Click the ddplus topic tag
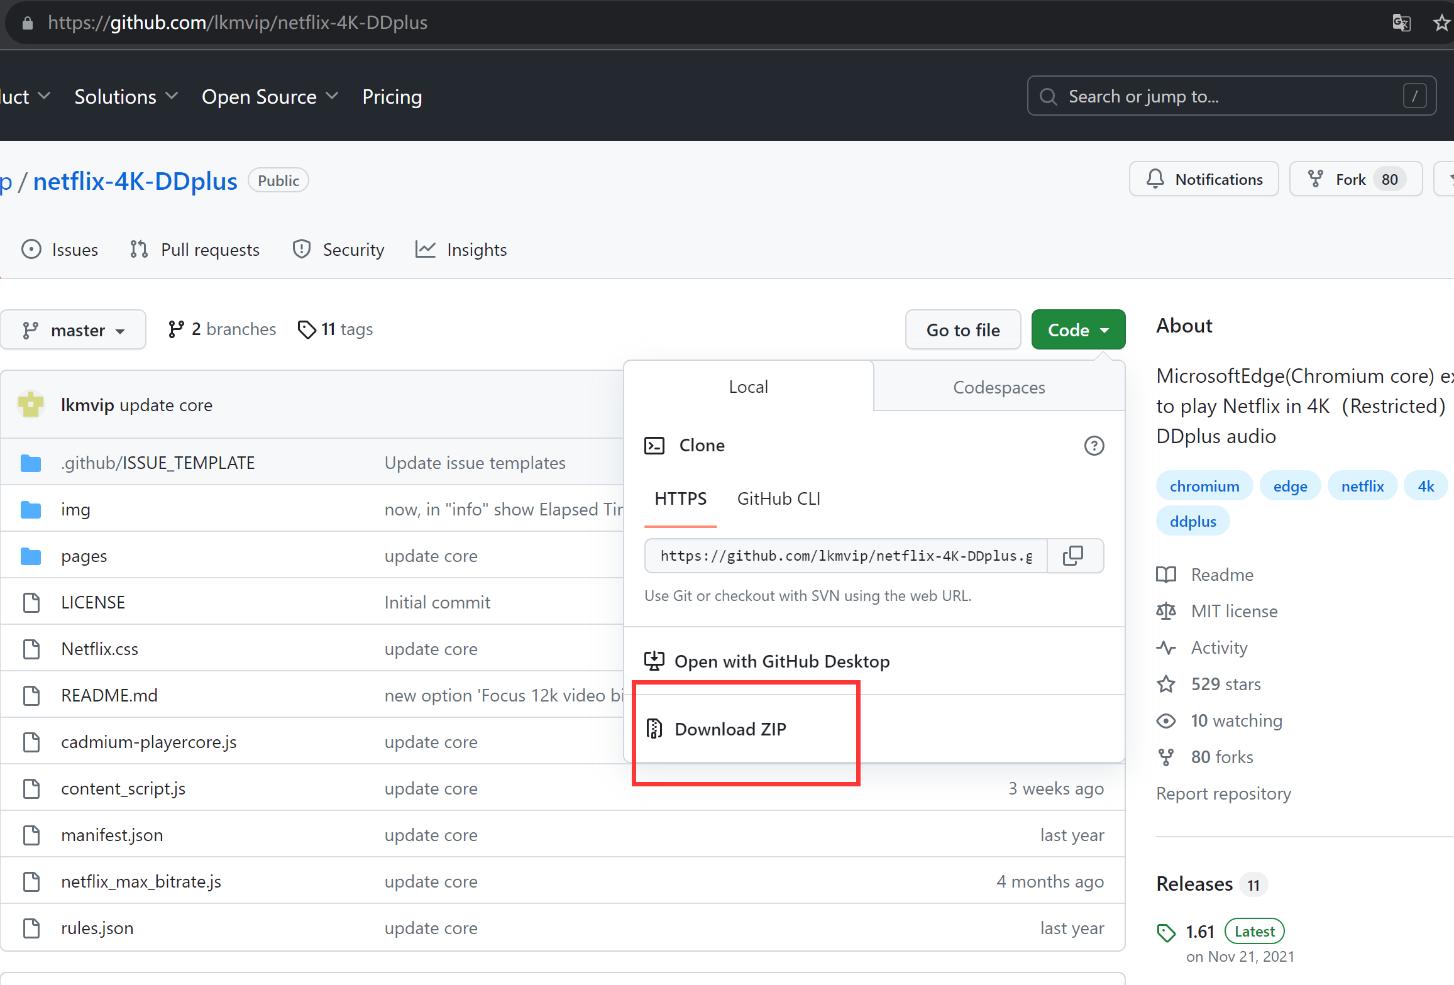Viewport: 1454px width, 985px height. pyautogui.click(x=1192, y=521)
